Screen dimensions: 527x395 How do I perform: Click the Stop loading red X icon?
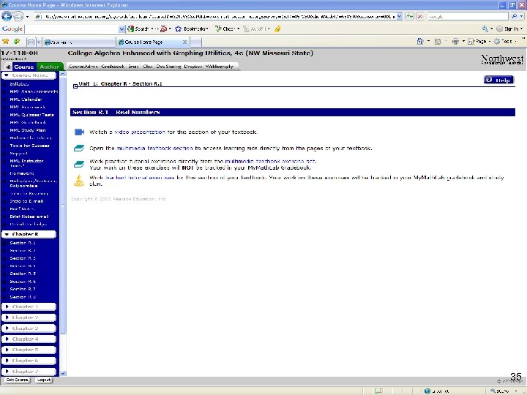(x=420, y=16)
